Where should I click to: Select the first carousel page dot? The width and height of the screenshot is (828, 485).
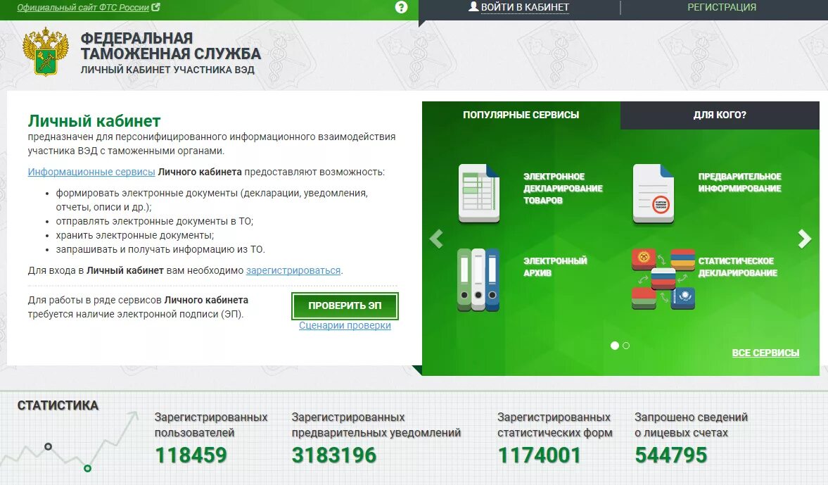click(615, 346)
